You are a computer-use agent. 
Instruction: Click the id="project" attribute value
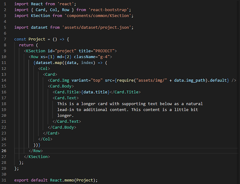point(66,51)
